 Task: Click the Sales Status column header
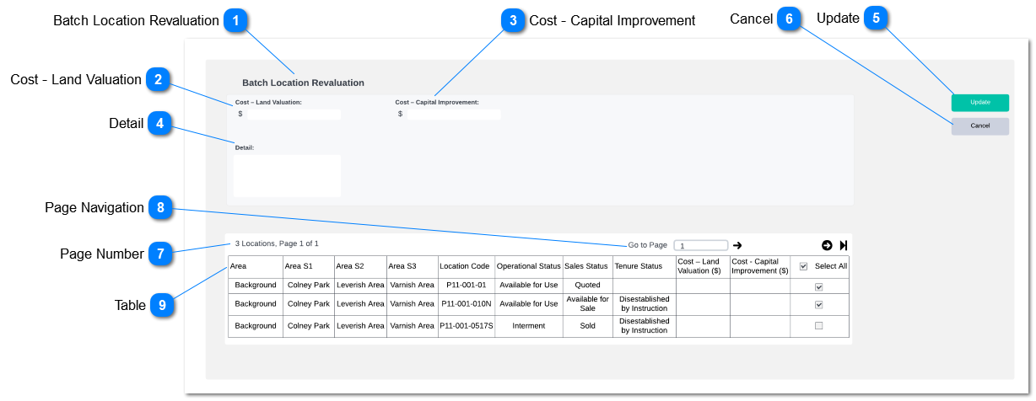click(587, 266)
